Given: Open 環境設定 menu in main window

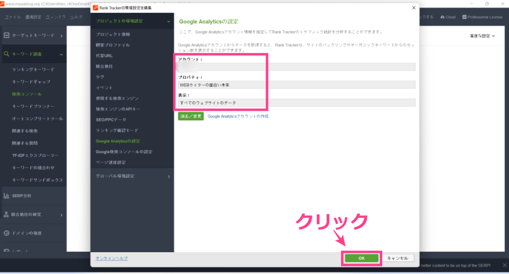Looking at the screenshot, I should pyautogui.click(x=33, y=17).
